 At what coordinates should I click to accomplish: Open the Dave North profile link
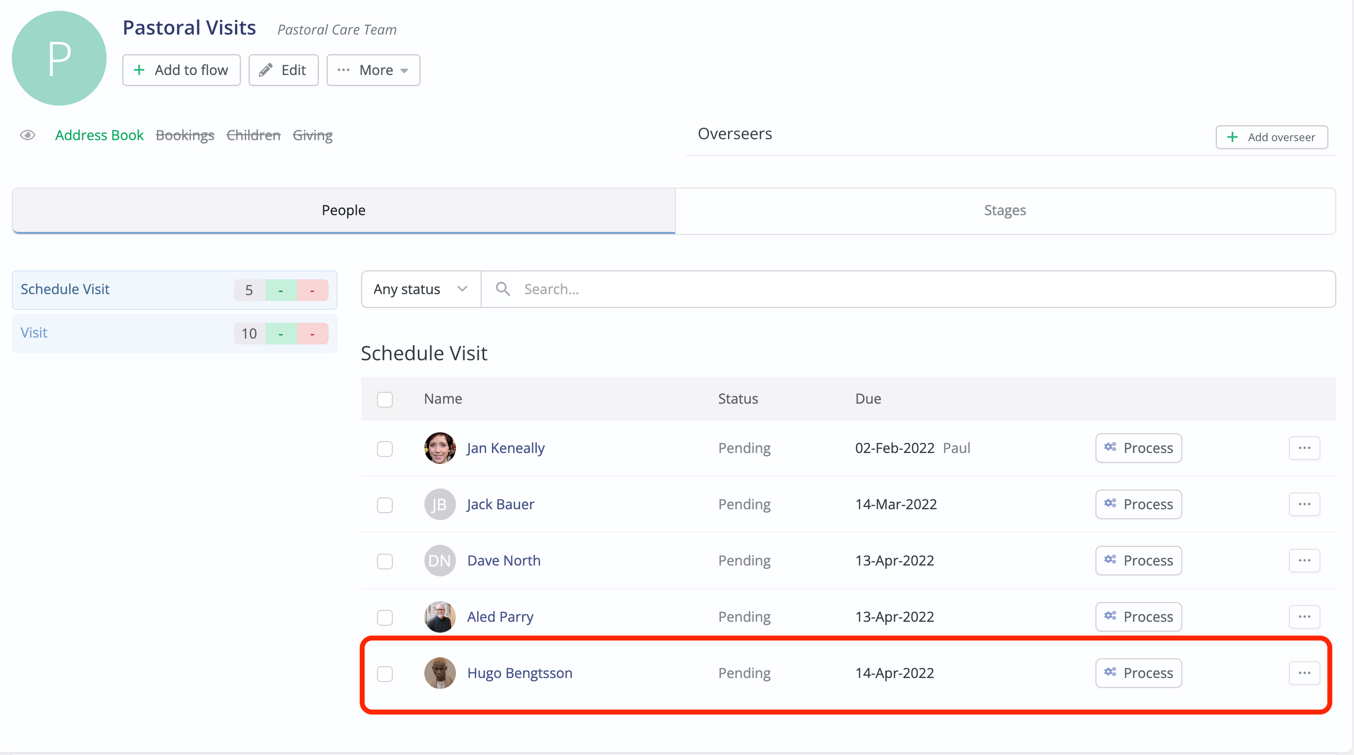(503, 561)
